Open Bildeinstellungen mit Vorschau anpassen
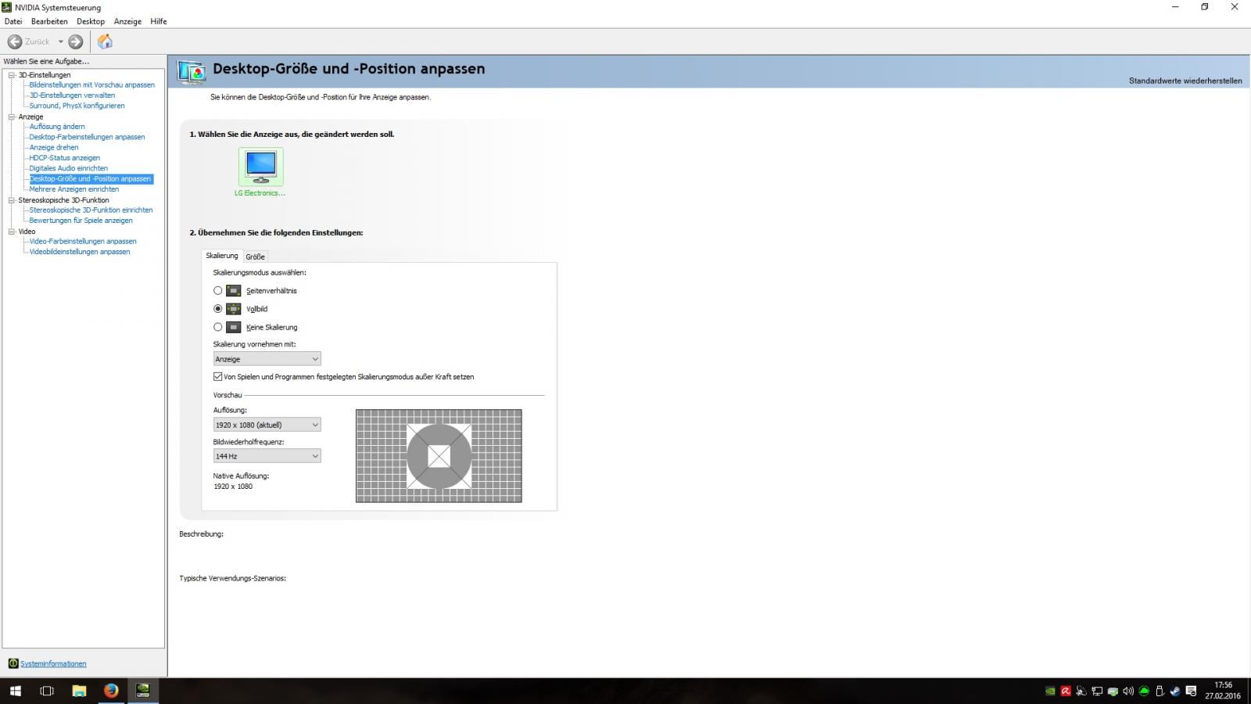The width and height of the screenshot is (1251, 704). point(92,85)
